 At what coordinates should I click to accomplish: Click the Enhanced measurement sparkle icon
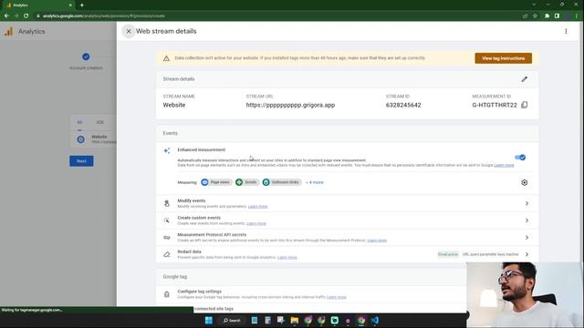[x=167, y=150]
